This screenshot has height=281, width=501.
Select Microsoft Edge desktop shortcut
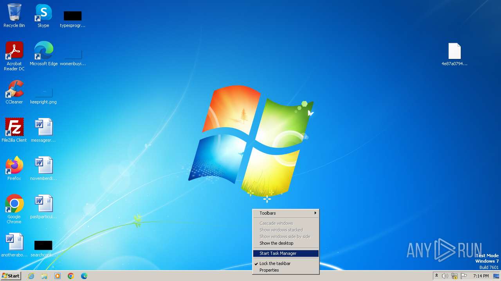(x=43, y=54)
